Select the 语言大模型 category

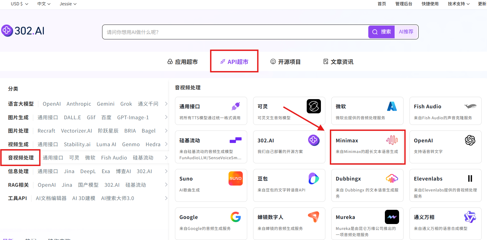21,104
